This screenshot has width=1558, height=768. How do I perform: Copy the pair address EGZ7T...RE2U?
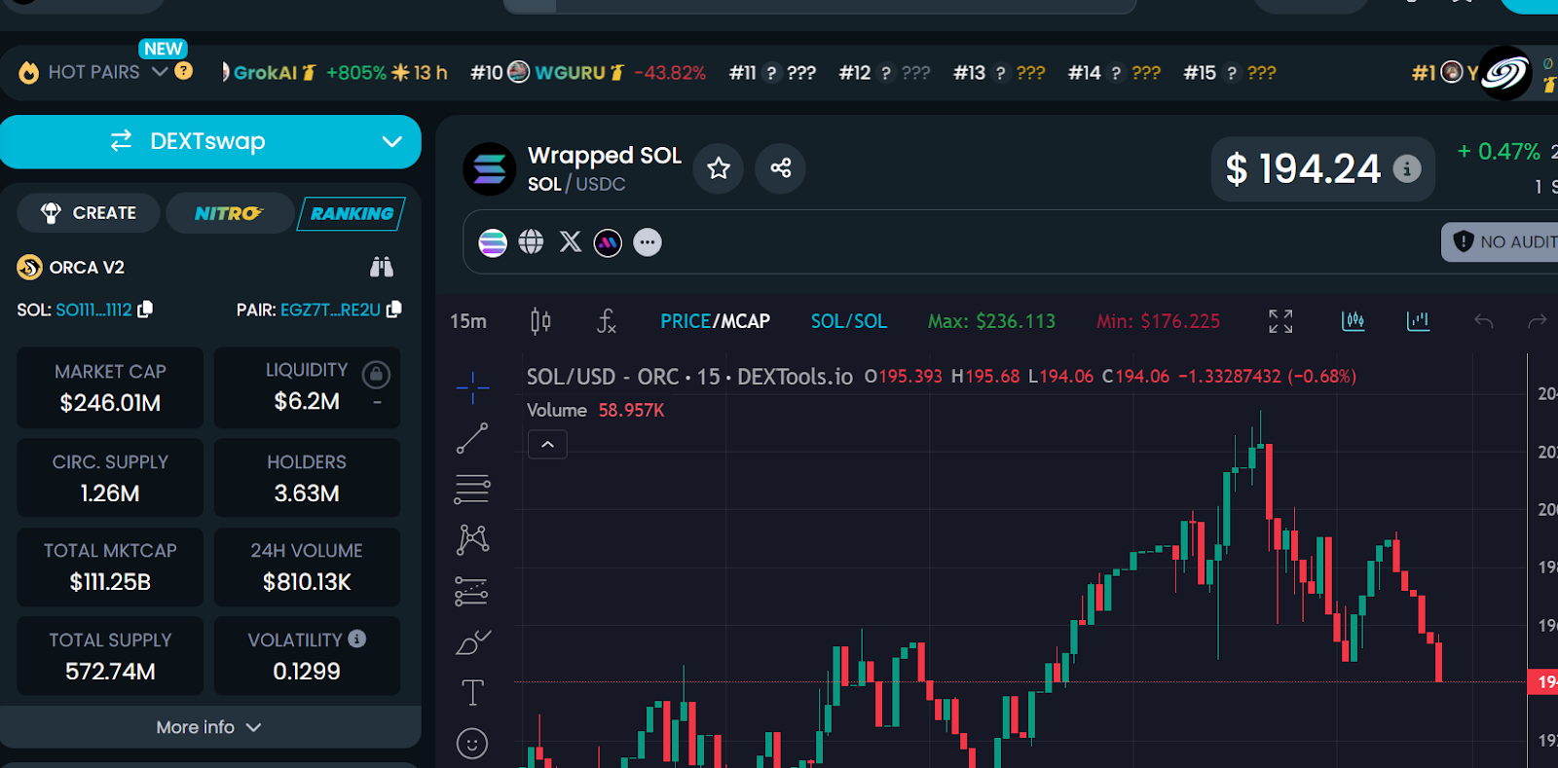point(394,309)
